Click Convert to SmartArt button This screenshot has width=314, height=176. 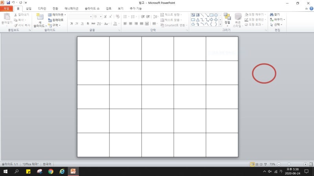[173, 25]
